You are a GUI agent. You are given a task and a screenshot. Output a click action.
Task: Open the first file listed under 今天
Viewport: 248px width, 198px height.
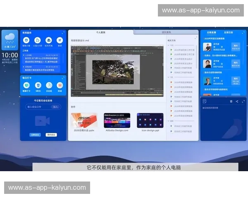coord(182,50)
